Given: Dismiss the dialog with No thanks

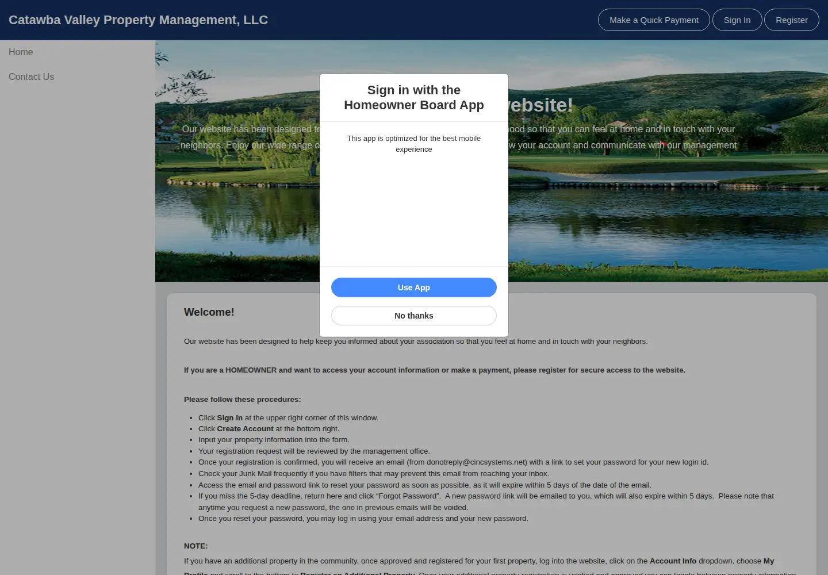Looking at the screenshot, I should 414,316.
